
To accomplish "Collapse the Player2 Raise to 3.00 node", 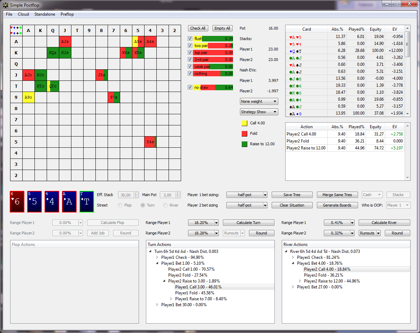I will coord(164,281).
